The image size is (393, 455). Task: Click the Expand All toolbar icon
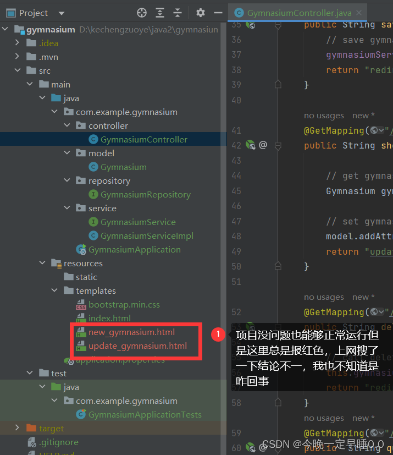160,13
